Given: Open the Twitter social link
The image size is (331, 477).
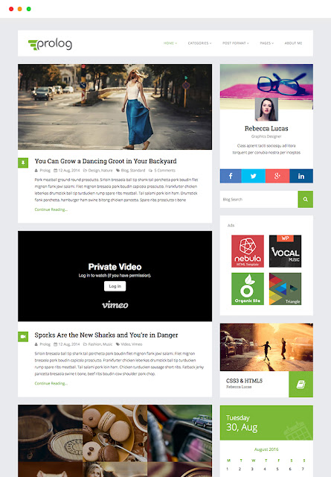Looking at the screenshot, I should (x=254, y=176).
